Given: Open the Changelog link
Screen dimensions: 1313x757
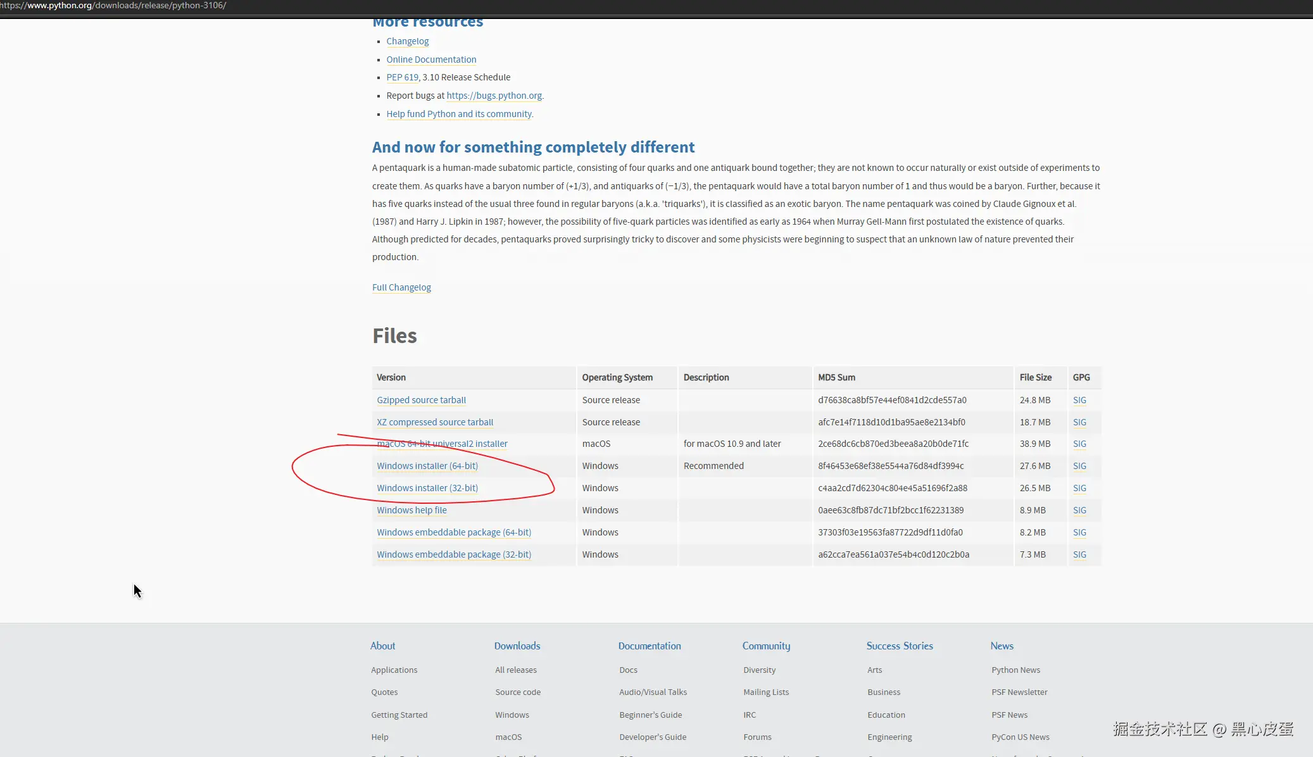Looking at the screenshot, I should (x=407, y=41).
